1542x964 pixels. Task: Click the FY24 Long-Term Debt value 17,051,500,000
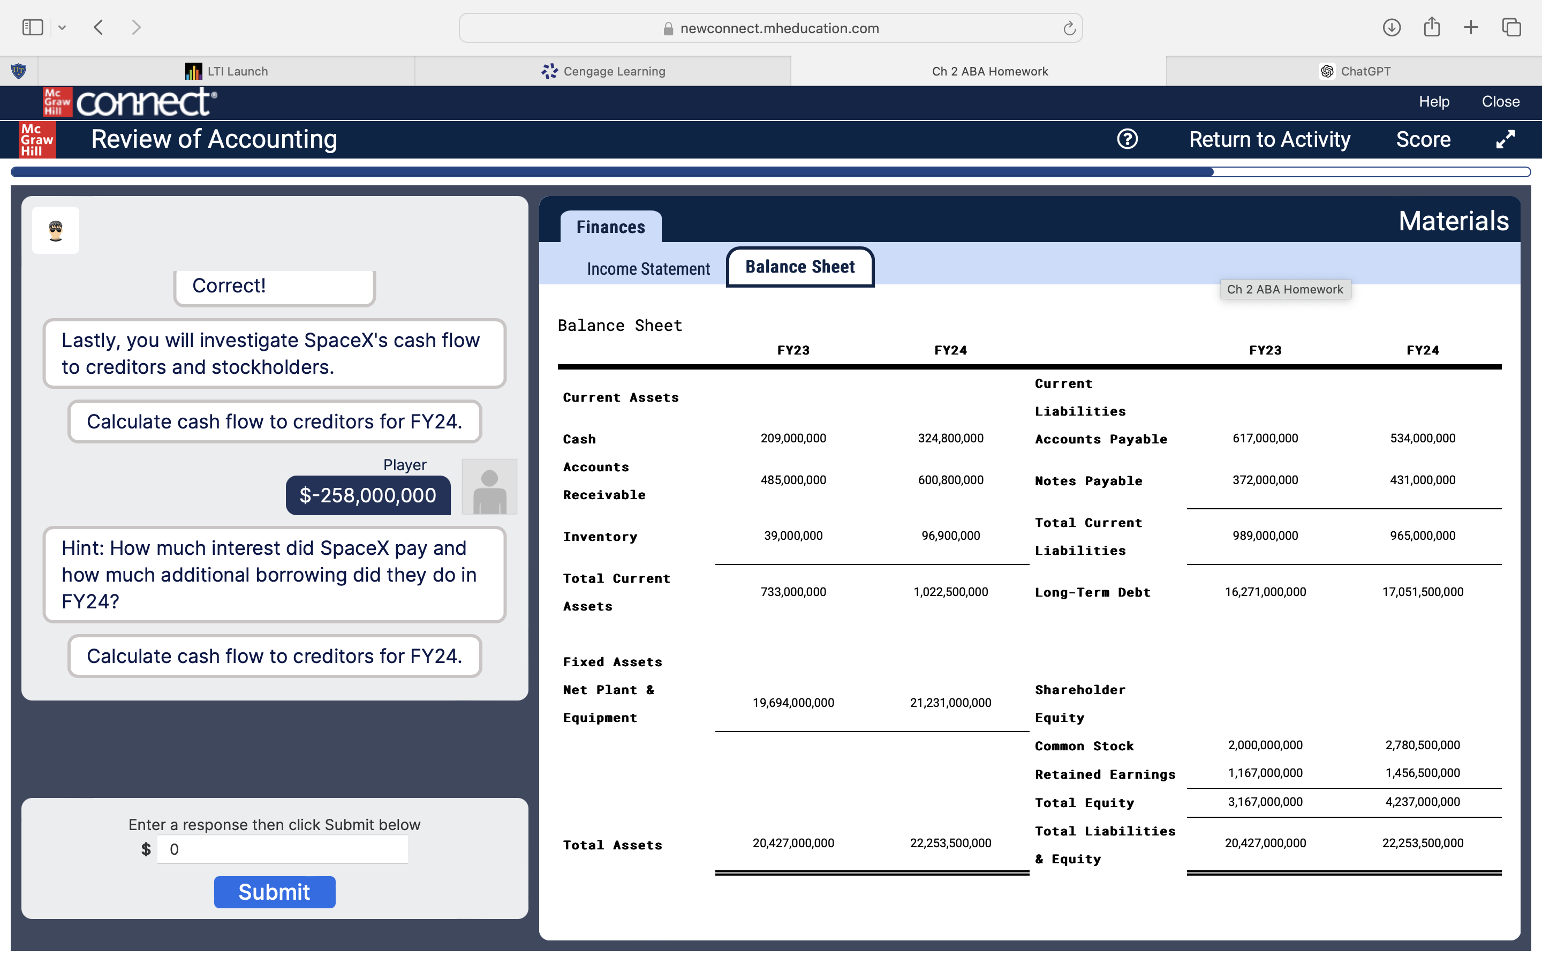tap(1422, 592)
